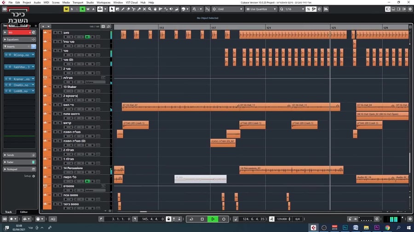Viewport: 414px width, 232px height.
Task: Switch to the Editor tab
Action: (23, 212)
